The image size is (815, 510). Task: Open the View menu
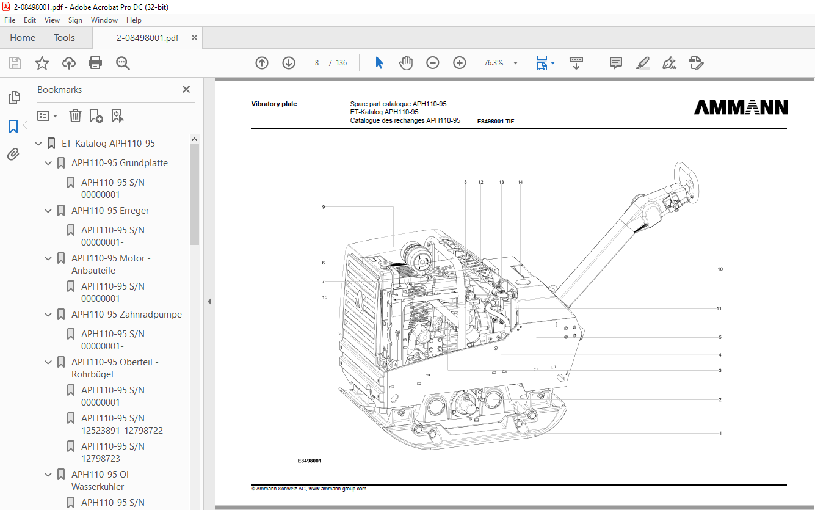tap(53, 20)
